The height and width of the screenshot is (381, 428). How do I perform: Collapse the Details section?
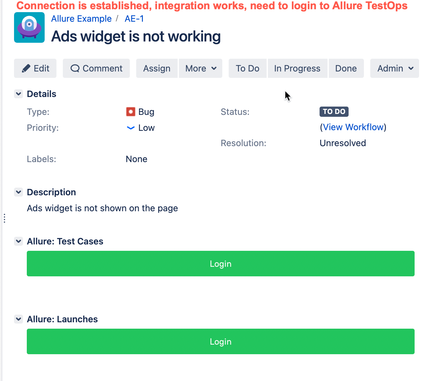(18, 94)
